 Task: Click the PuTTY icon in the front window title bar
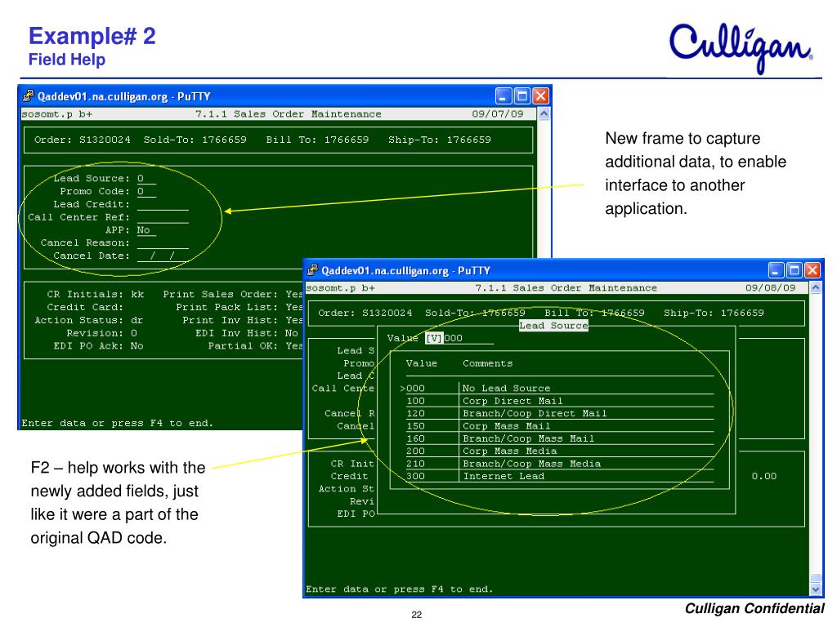pyautogui.click(x=312, y=270)
